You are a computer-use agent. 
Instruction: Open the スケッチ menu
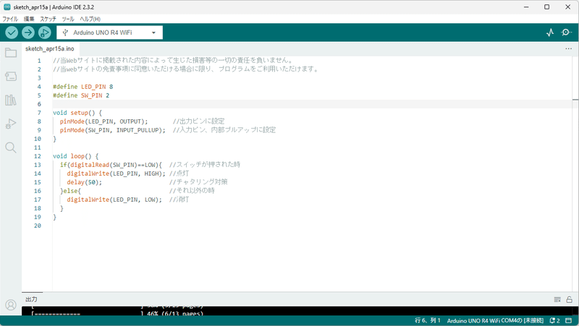(x=48, y=19)
